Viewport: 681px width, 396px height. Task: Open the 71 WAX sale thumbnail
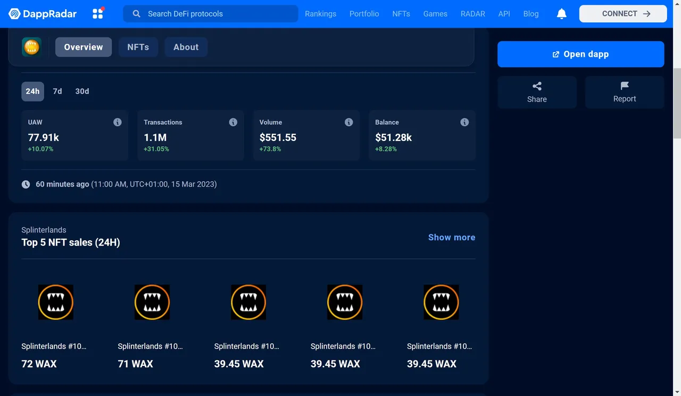pyautogui.click(x=152, y=302)
